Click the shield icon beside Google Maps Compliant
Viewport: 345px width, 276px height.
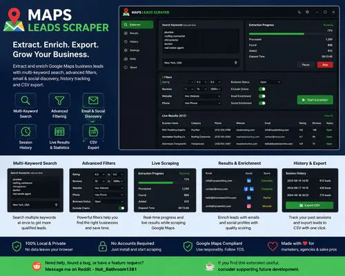pyautogui.click(x=188, y=246)
